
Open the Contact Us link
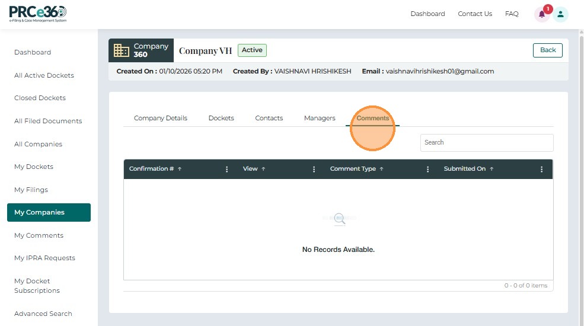pos(475,14)
